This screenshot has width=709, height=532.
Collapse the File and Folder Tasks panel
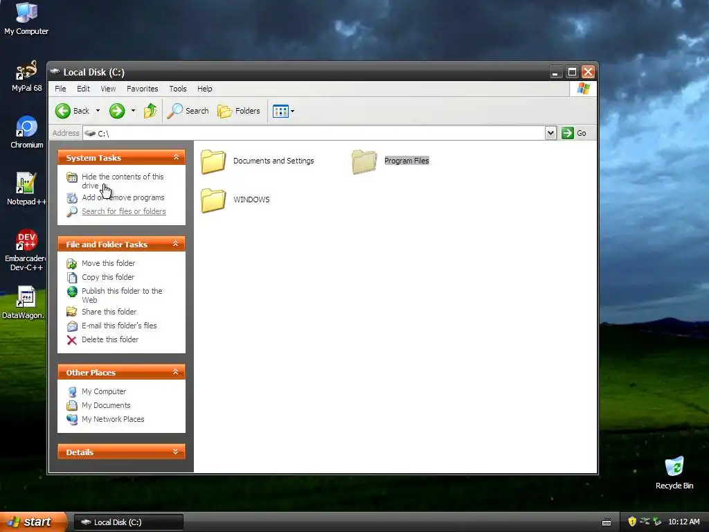coord(176,245)
